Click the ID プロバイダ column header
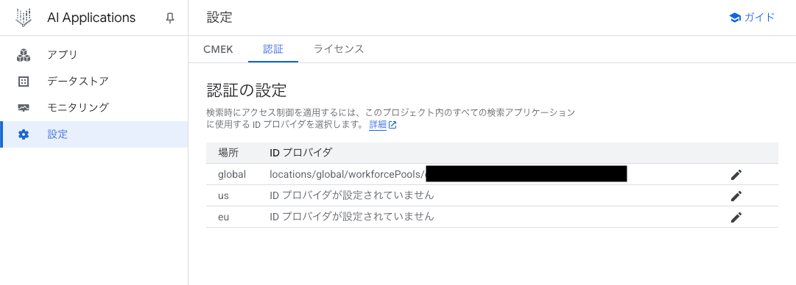This screenshot has height=285, width=796. click(x=301, y=153)
